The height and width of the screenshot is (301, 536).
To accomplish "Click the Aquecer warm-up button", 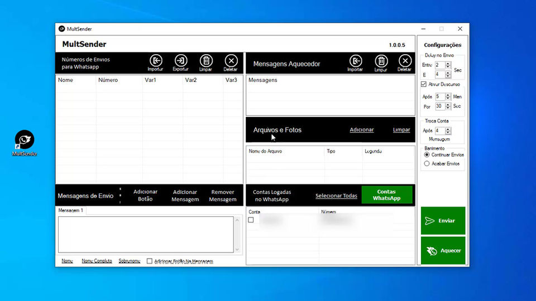I will (443, 250).
